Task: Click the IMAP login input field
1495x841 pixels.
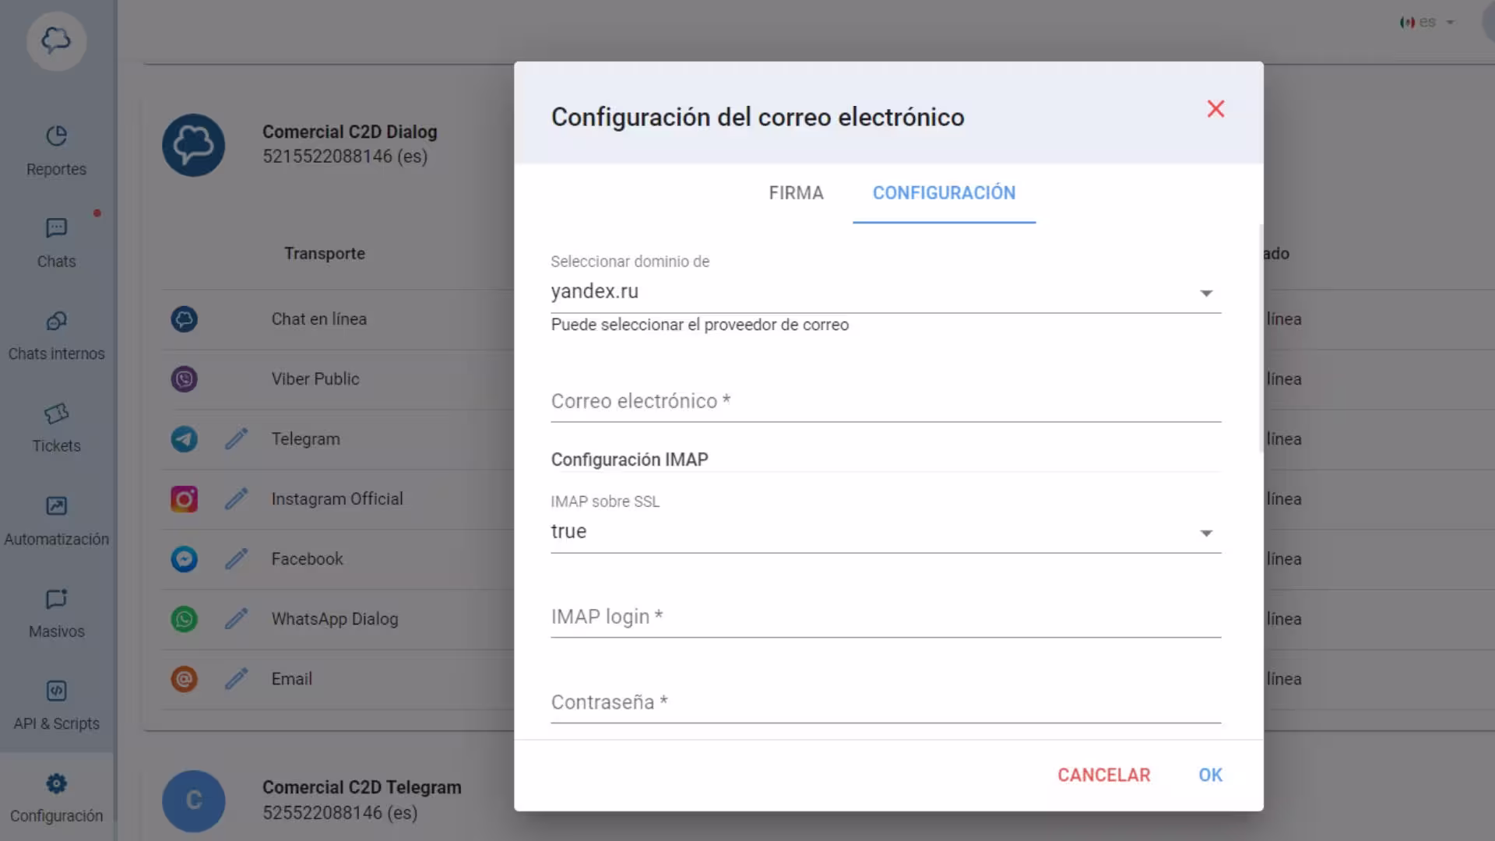Action: pyautogui.click(x=885, y=618)
